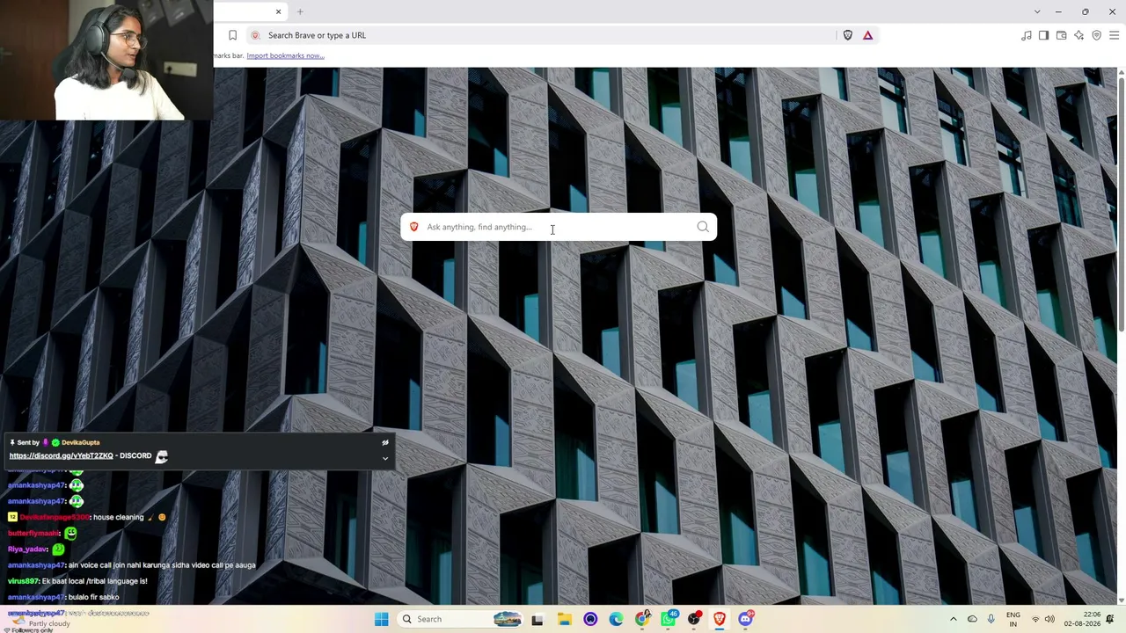Click the Import bookmarks now link
This screenshot has width=1126, height=633.
point(285,55)
